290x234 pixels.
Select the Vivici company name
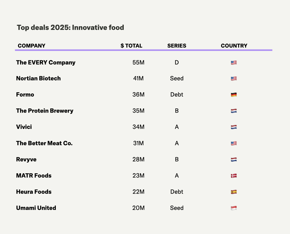coord(24,127)
